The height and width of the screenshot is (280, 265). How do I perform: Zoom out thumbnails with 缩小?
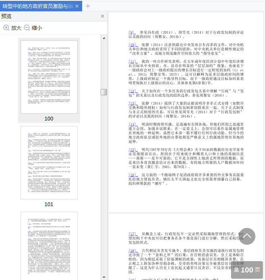[x=33, y=28]
